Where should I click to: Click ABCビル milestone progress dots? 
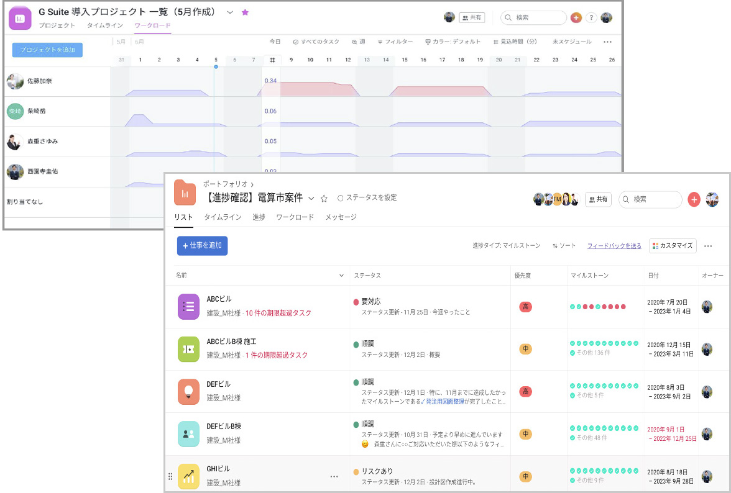(598, 307)
